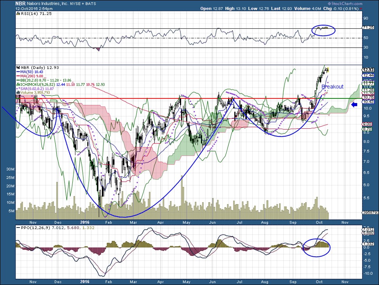This screenshot has width=379, height=285.
Task: Click the Open 12.87 value in header
Action: pyautogui.click(x=212, y=9)
